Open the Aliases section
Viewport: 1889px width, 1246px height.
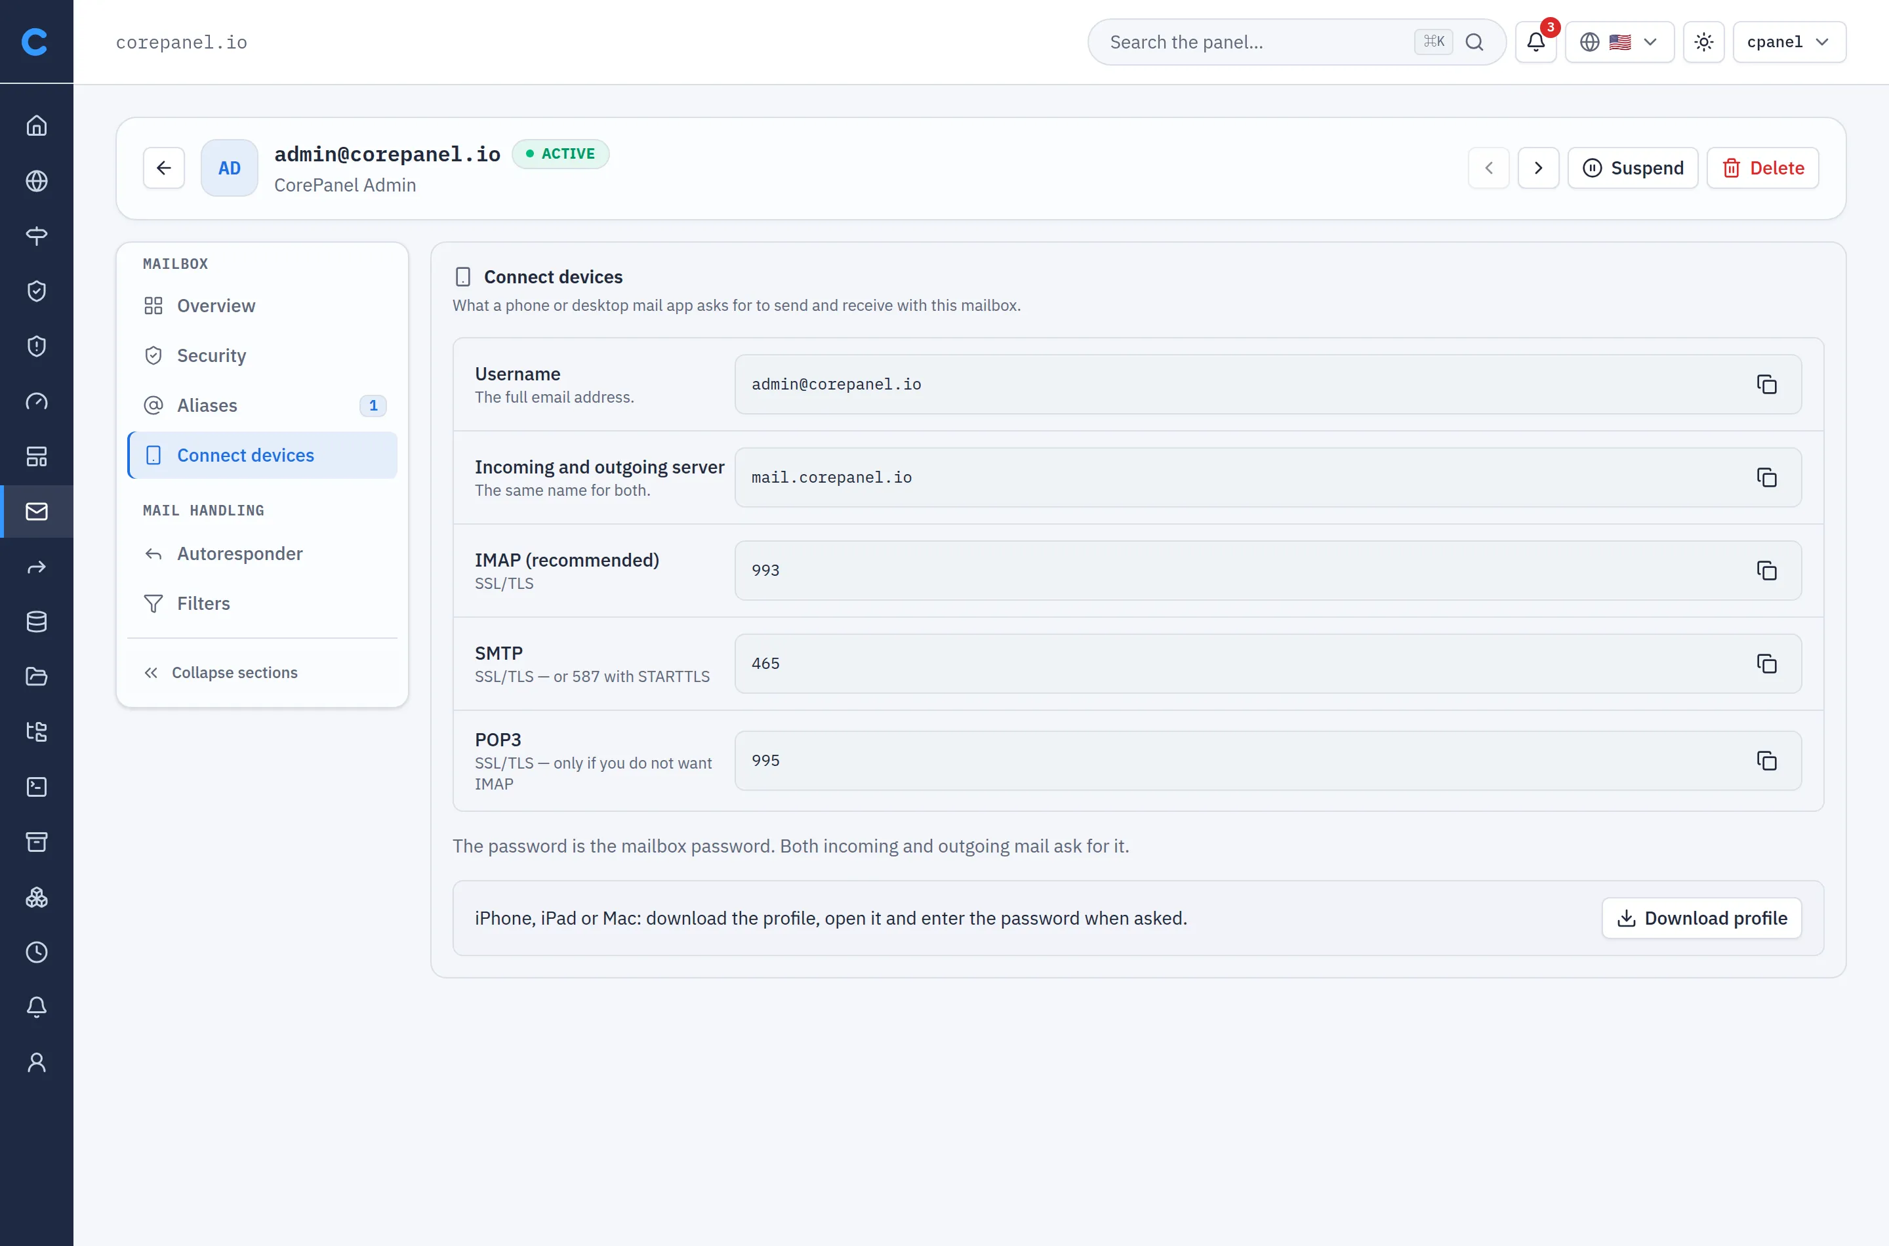pyautogui.click(x=262, y=405)
